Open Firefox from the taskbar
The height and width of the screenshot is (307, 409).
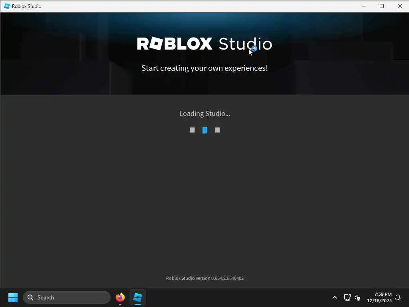pos(120,297)
